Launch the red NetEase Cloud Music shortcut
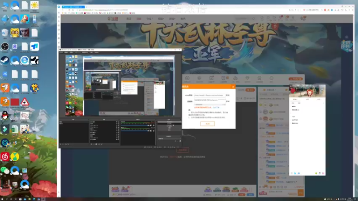Image resolution: width=358 pixels, height=201 pixels. [5, 157]
